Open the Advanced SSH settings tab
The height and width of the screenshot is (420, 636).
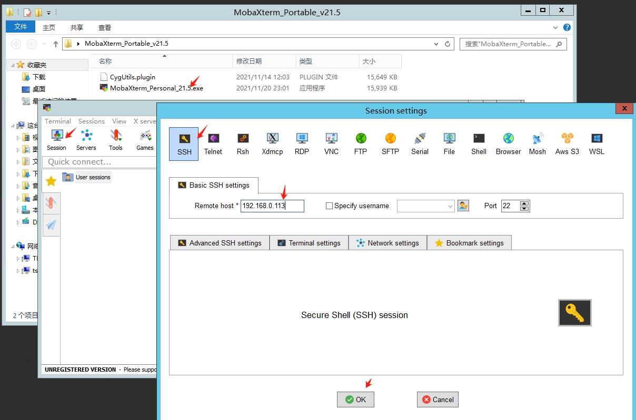(220, 243)
